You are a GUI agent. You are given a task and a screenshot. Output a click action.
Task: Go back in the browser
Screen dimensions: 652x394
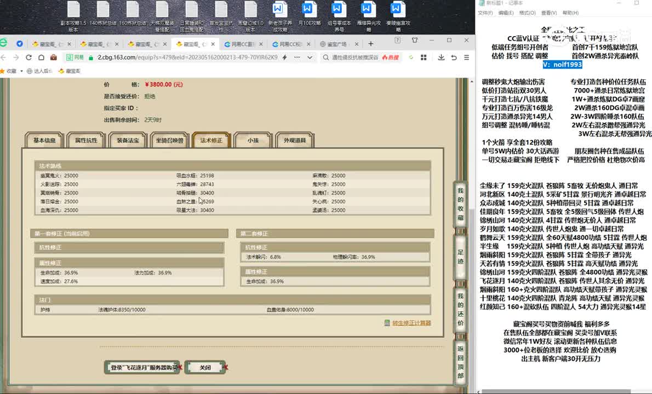[4, 57]
